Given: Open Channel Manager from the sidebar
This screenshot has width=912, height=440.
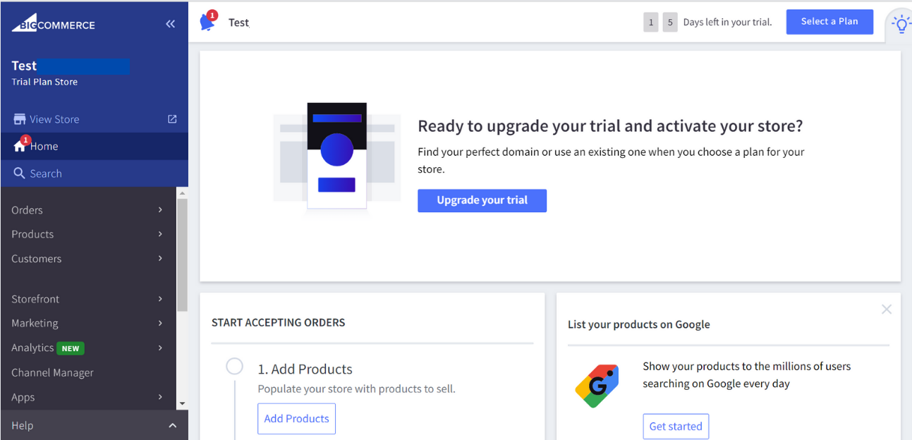Looking at the screenshot, I should point(52,372).
